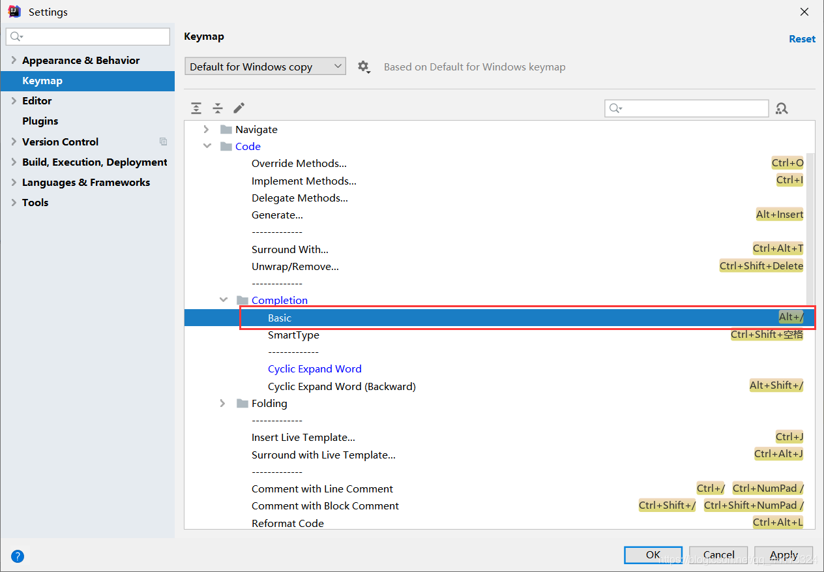Image resolution: width=824 pixels, height=572 pixels.
Task: Click the Expand All icon in the keymap toolbar
Action: pyautogui.click(x=196, y=108)
